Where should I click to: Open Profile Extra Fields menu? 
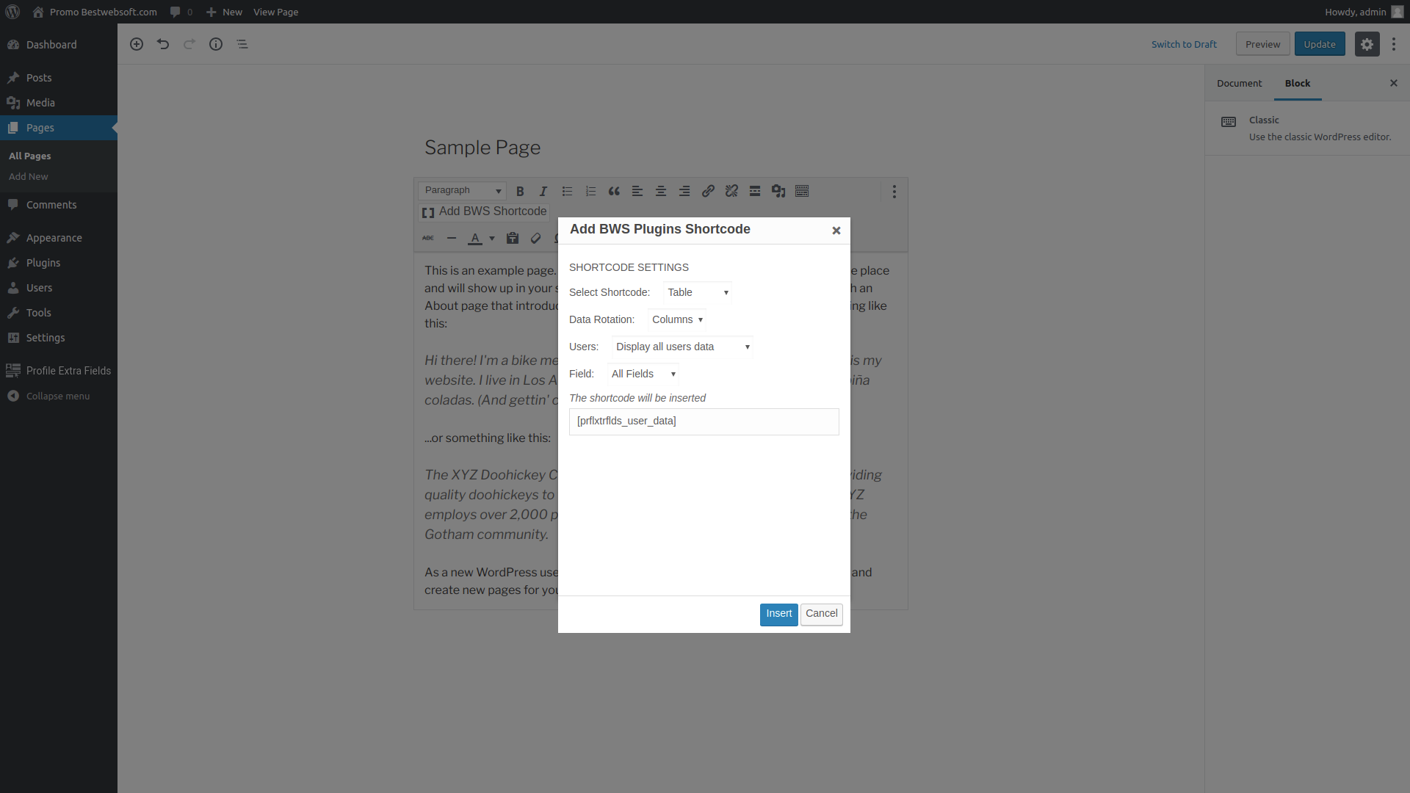pos(68,371)
